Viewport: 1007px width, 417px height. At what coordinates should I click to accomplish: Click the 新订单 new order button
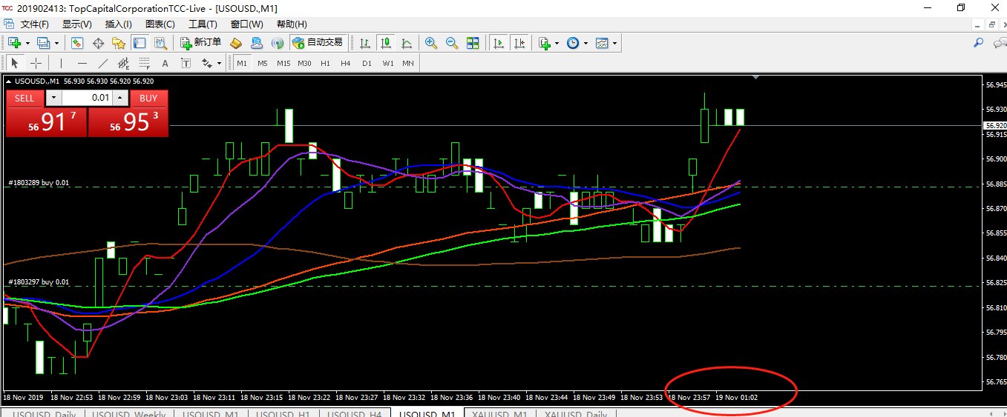click(x=201, y=43)
